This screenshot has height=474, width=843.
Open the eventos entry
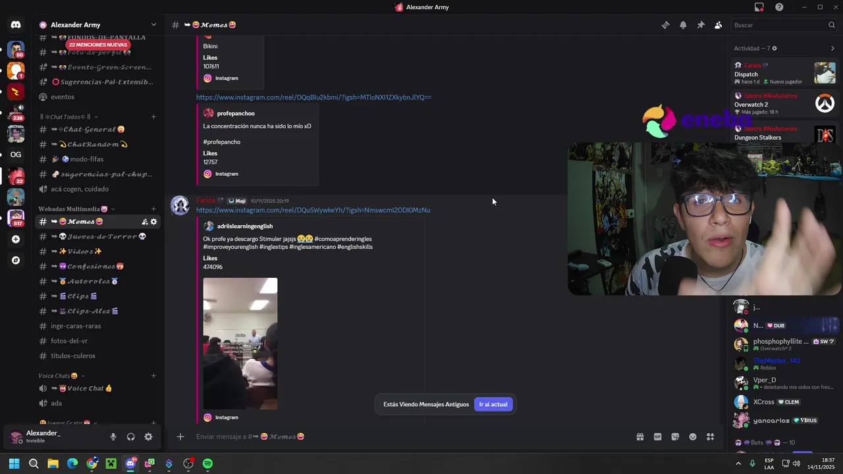[x=98, y=97]
